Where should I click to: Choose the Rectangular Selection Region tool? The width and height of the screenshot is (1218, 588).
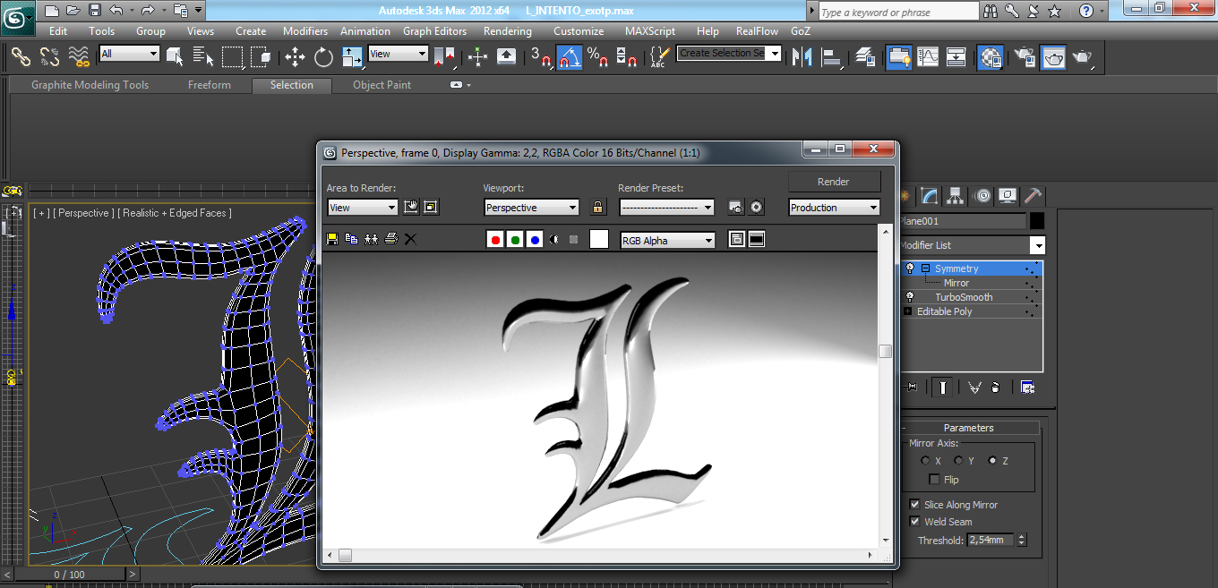(233, 56)
